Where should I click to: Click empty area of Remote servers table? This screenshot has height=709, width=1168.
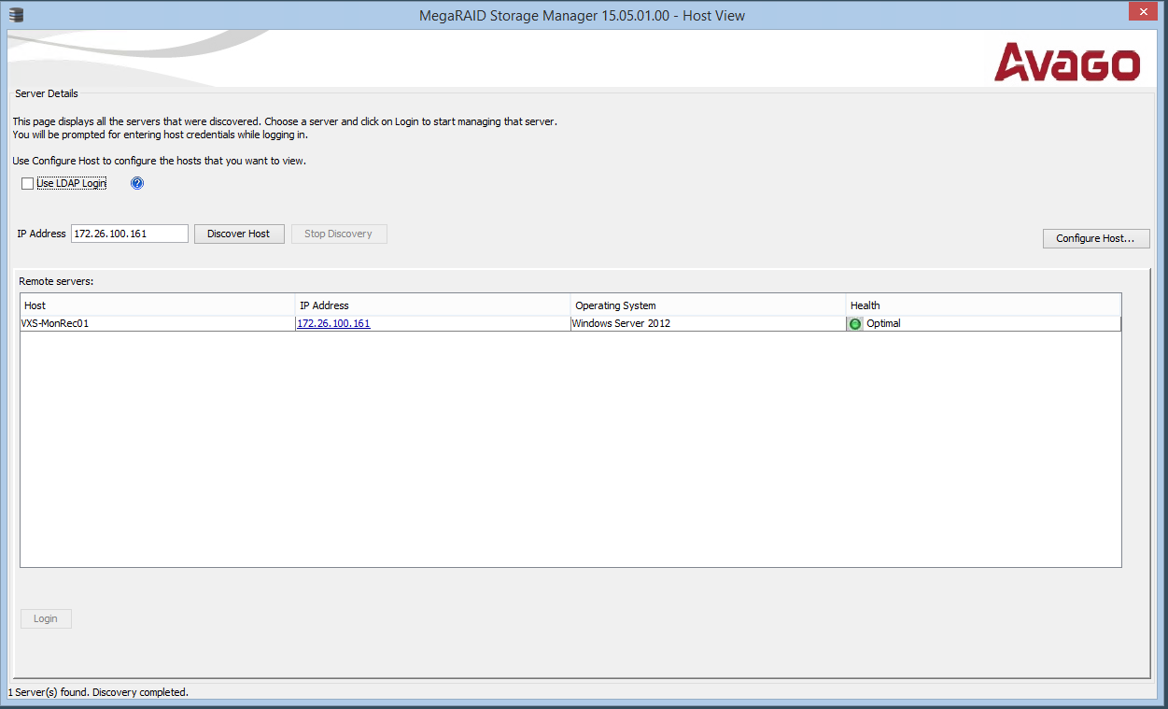[570, 448]
